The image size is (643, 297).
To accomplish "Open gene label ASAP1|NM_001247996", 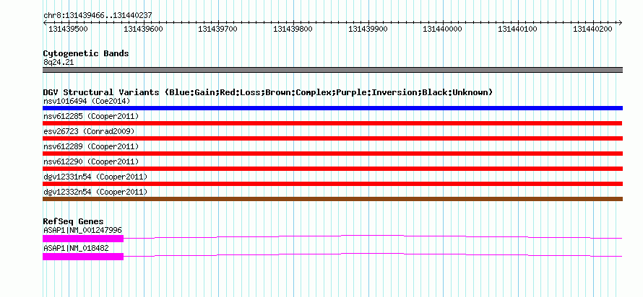I will pyautogui.click(x=82, y=230).
